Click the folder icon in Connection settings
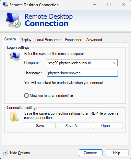The width and height of the screenshot is (131, 159). tap(15, 117)
